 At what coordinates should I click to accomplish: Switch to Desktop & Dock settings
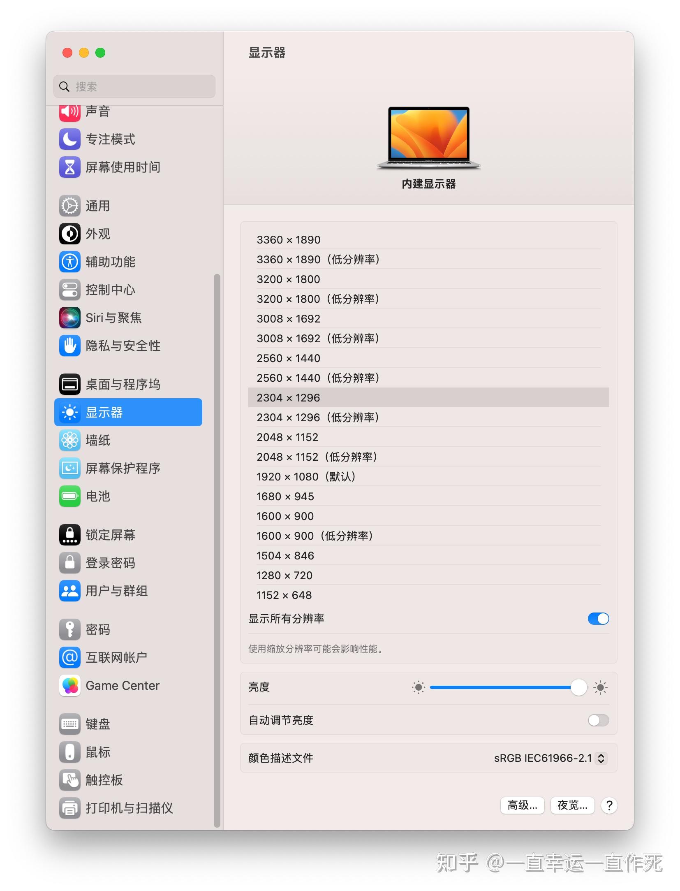[69, 384]
